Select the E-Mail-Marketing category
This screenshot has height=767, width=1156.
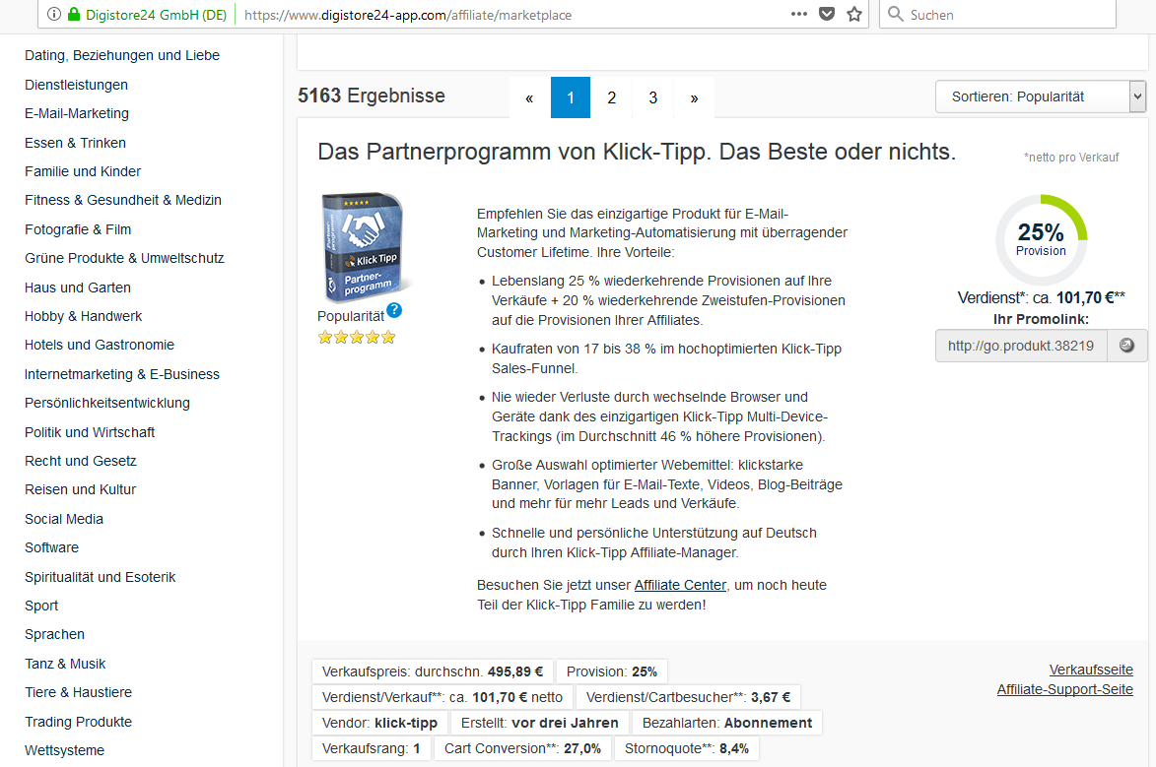[x=77, y=113]
